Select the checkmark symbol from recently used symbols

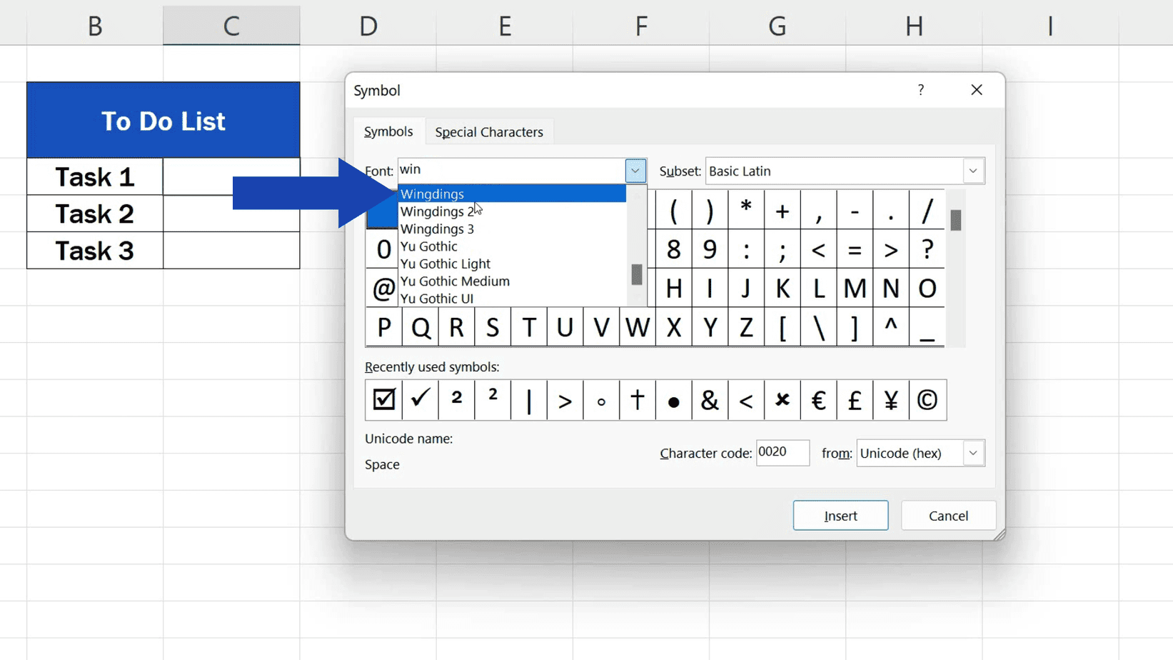[420, 400]
